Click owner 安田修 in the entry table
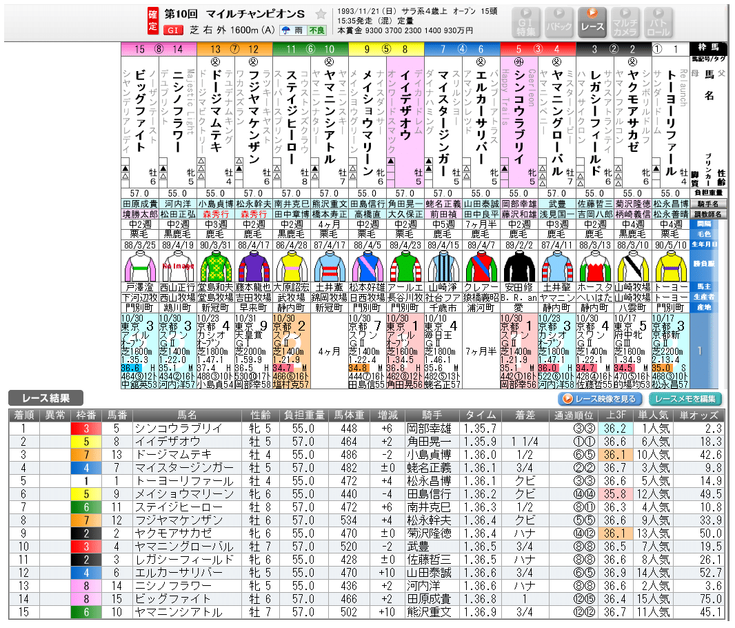This screenshot has height=628, width=735. (519, 287)
